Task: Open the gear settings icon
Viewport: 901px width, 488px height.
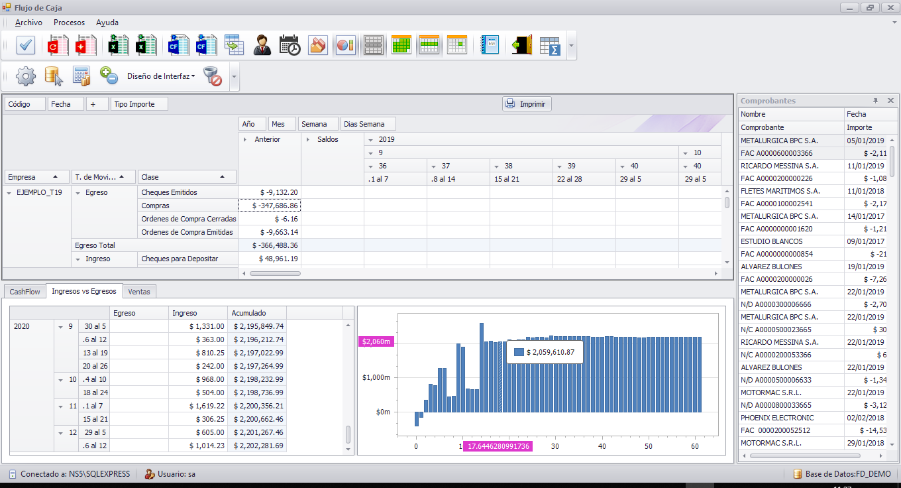Action: [26, 76]
